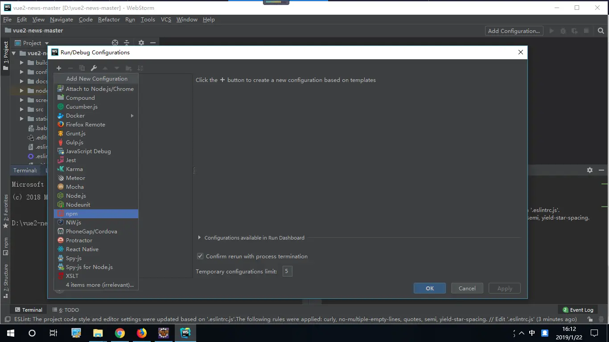Click the Debug bug icon in toolbar
Image resolution: width=609 pixels, height=342 pixels.
click(563, 31)
